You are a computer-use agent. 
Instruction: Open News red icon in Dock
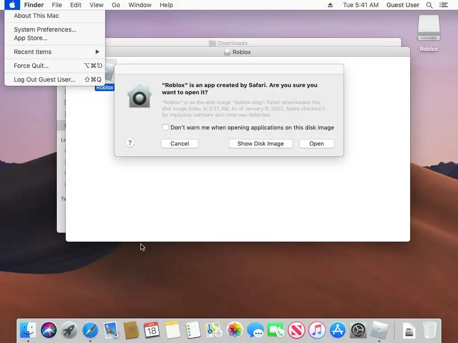(296, 330)
